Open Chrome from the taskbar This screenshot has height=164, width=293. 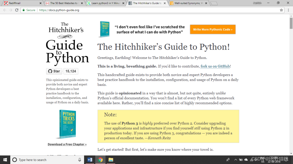click(x=100, y=160)
